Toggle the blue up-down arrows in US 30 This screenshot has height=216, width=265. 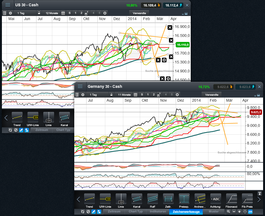tap(27, 130)
